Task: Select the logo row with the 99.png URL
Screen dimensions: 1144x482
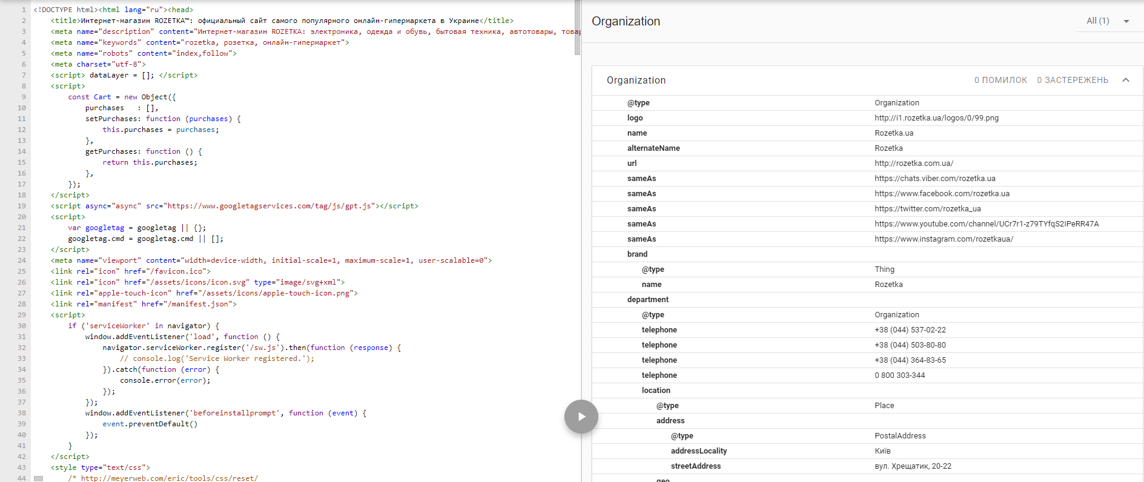Action: [x=936, y=118]
